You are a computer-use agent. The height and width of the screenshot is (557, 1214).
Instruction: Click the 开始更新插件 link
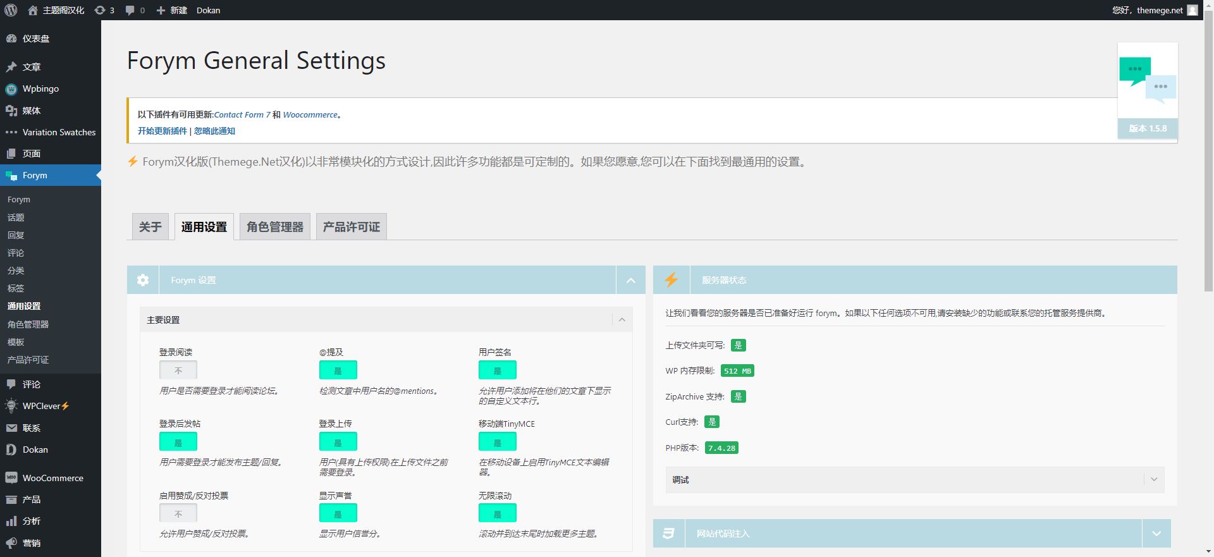[162, 131]
